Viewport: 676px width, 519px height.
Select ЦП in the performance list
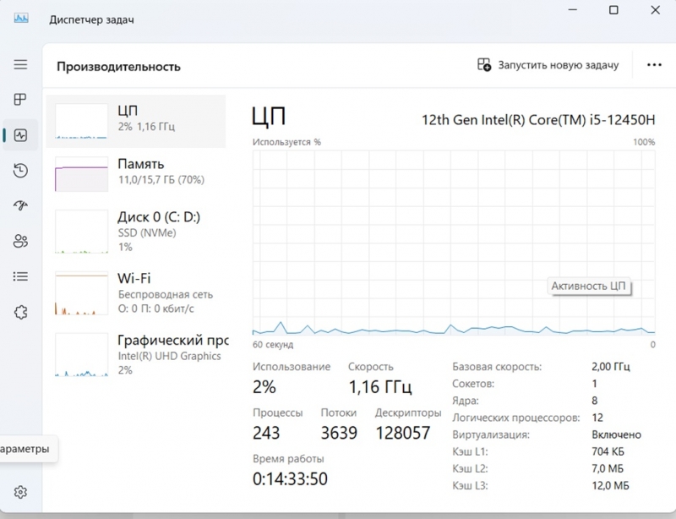click(136, 121)
